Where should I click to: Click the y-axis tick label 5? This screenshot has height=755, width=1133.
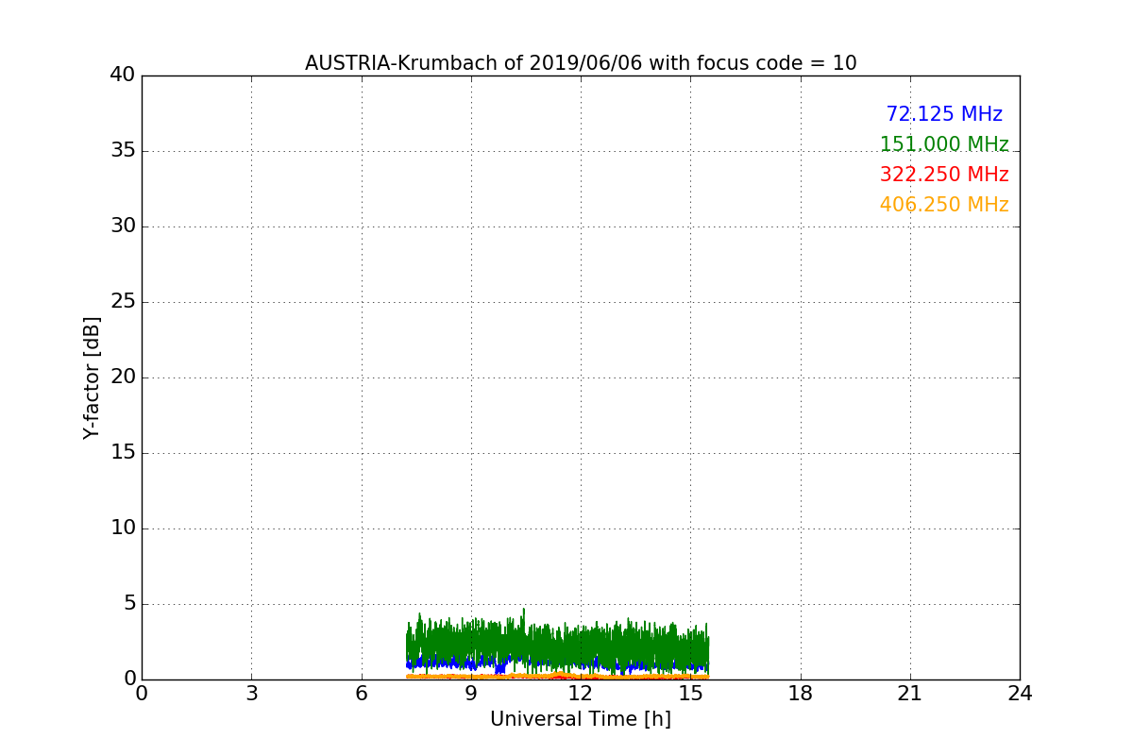[129, 604]
